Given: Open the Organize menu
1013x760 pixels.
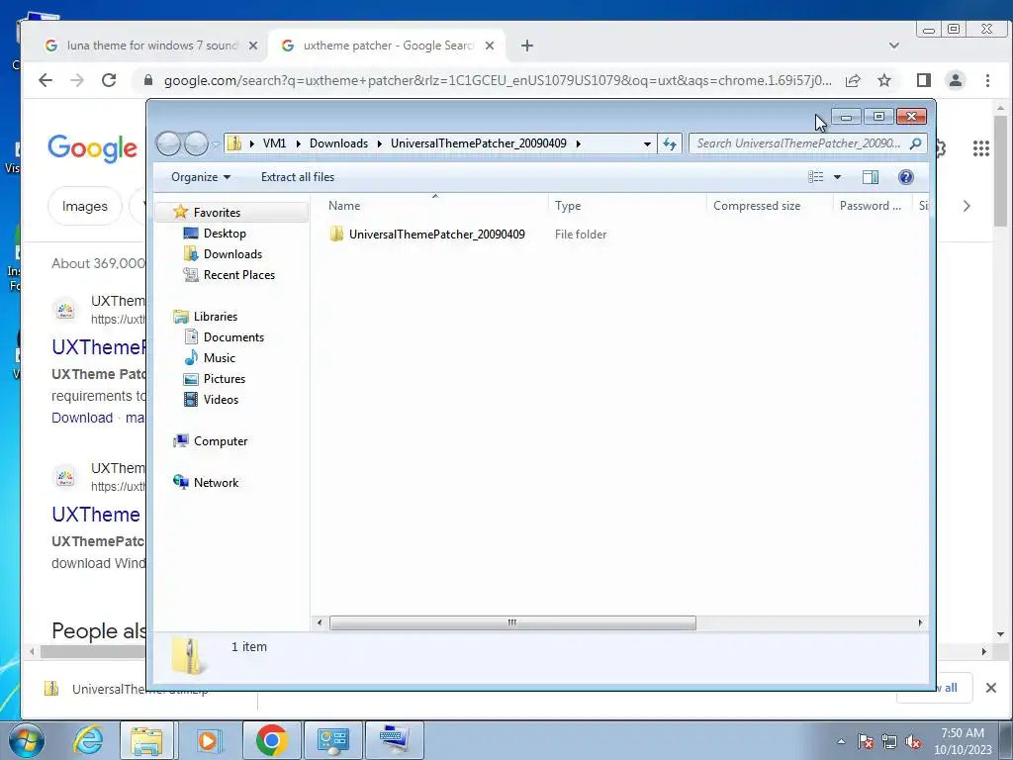Looking at the screenshot, I should (200, 177).
